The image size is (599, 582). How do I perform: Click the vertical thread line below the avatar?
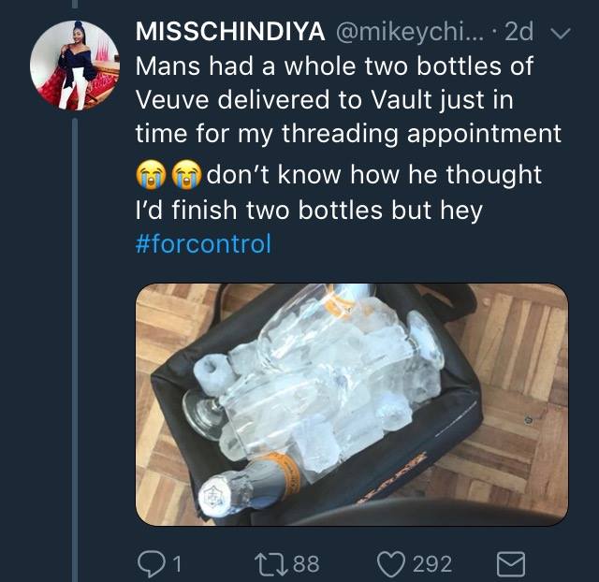pyautogui.click(x=75, y=349)
